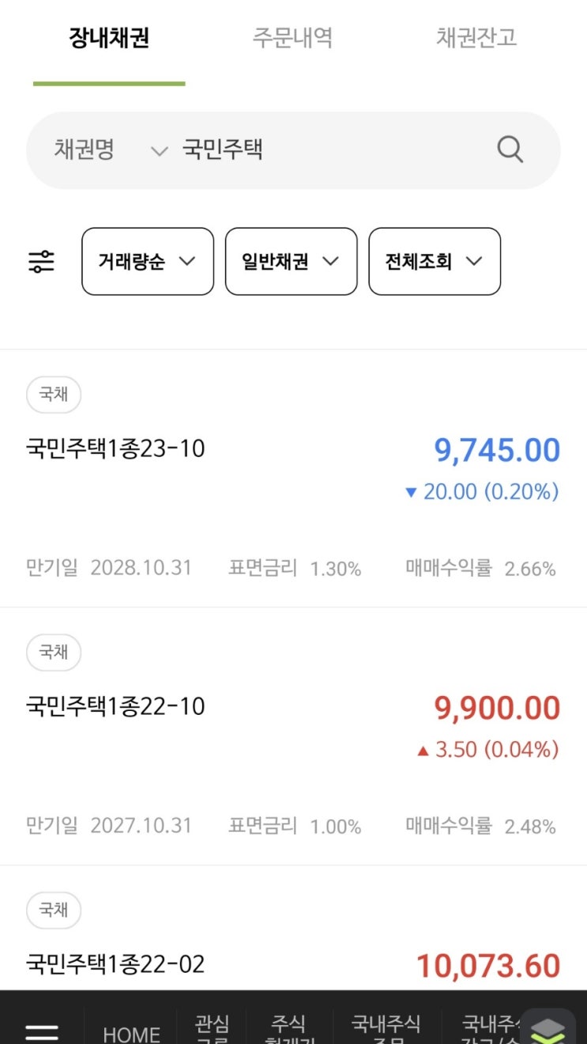Open the 일반채권 bond type dropdown
The image size is (587, 1044).
tap(291, 262)
